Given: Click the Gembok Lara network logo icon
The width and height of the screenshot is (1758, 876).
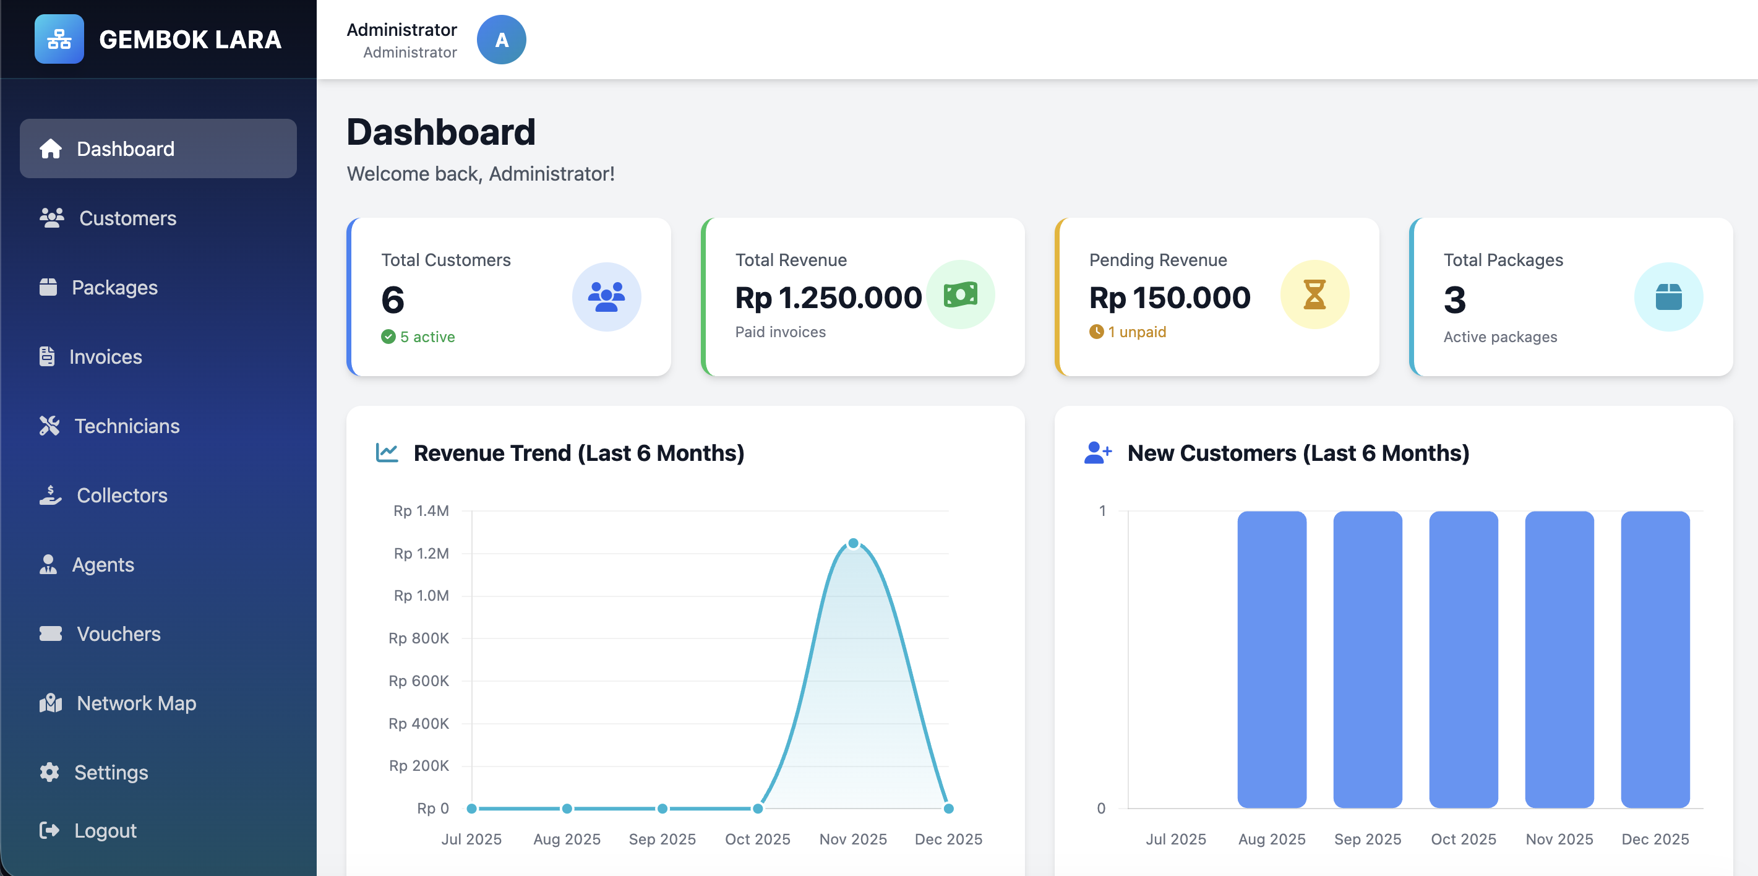Looking at the screenshot, I should coord(59,39).
